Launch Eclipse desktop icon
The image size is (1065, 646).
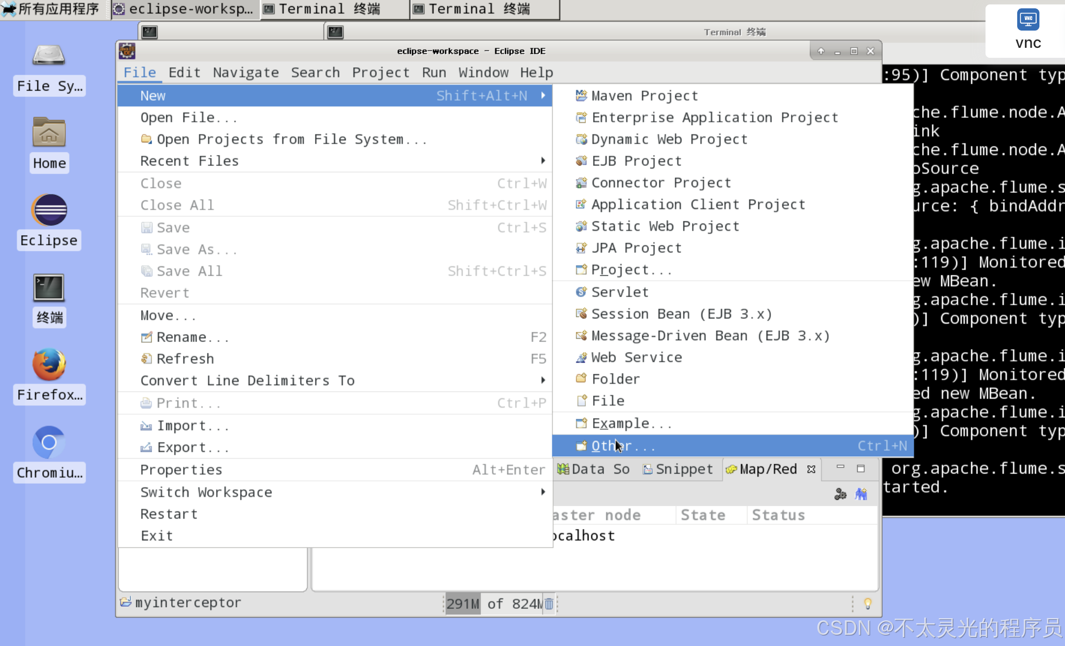click(49, 222)
